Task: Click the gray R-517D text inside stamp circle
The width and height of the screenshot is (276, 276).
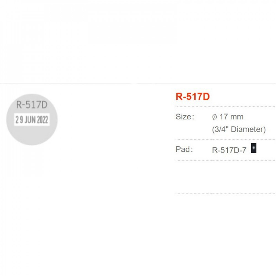Action: point(32,105)
